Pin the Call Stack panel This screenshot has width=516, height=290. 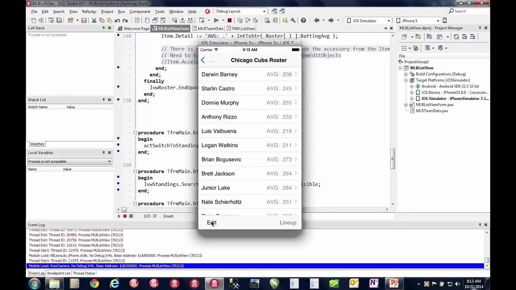pyautogui.click(x=104, y=28)
